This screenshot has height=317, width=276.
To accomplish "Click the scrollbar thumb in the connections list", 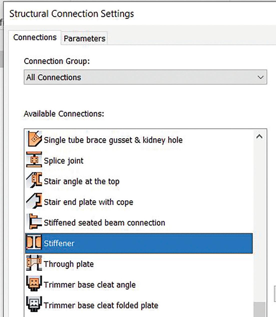I will coord(259,309).
